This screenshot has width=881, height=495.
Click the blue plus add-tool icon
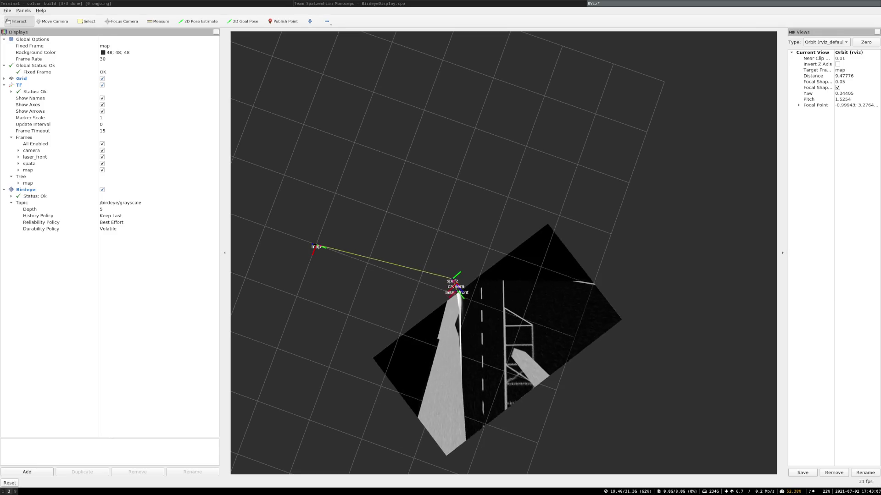tap(310, 21)
